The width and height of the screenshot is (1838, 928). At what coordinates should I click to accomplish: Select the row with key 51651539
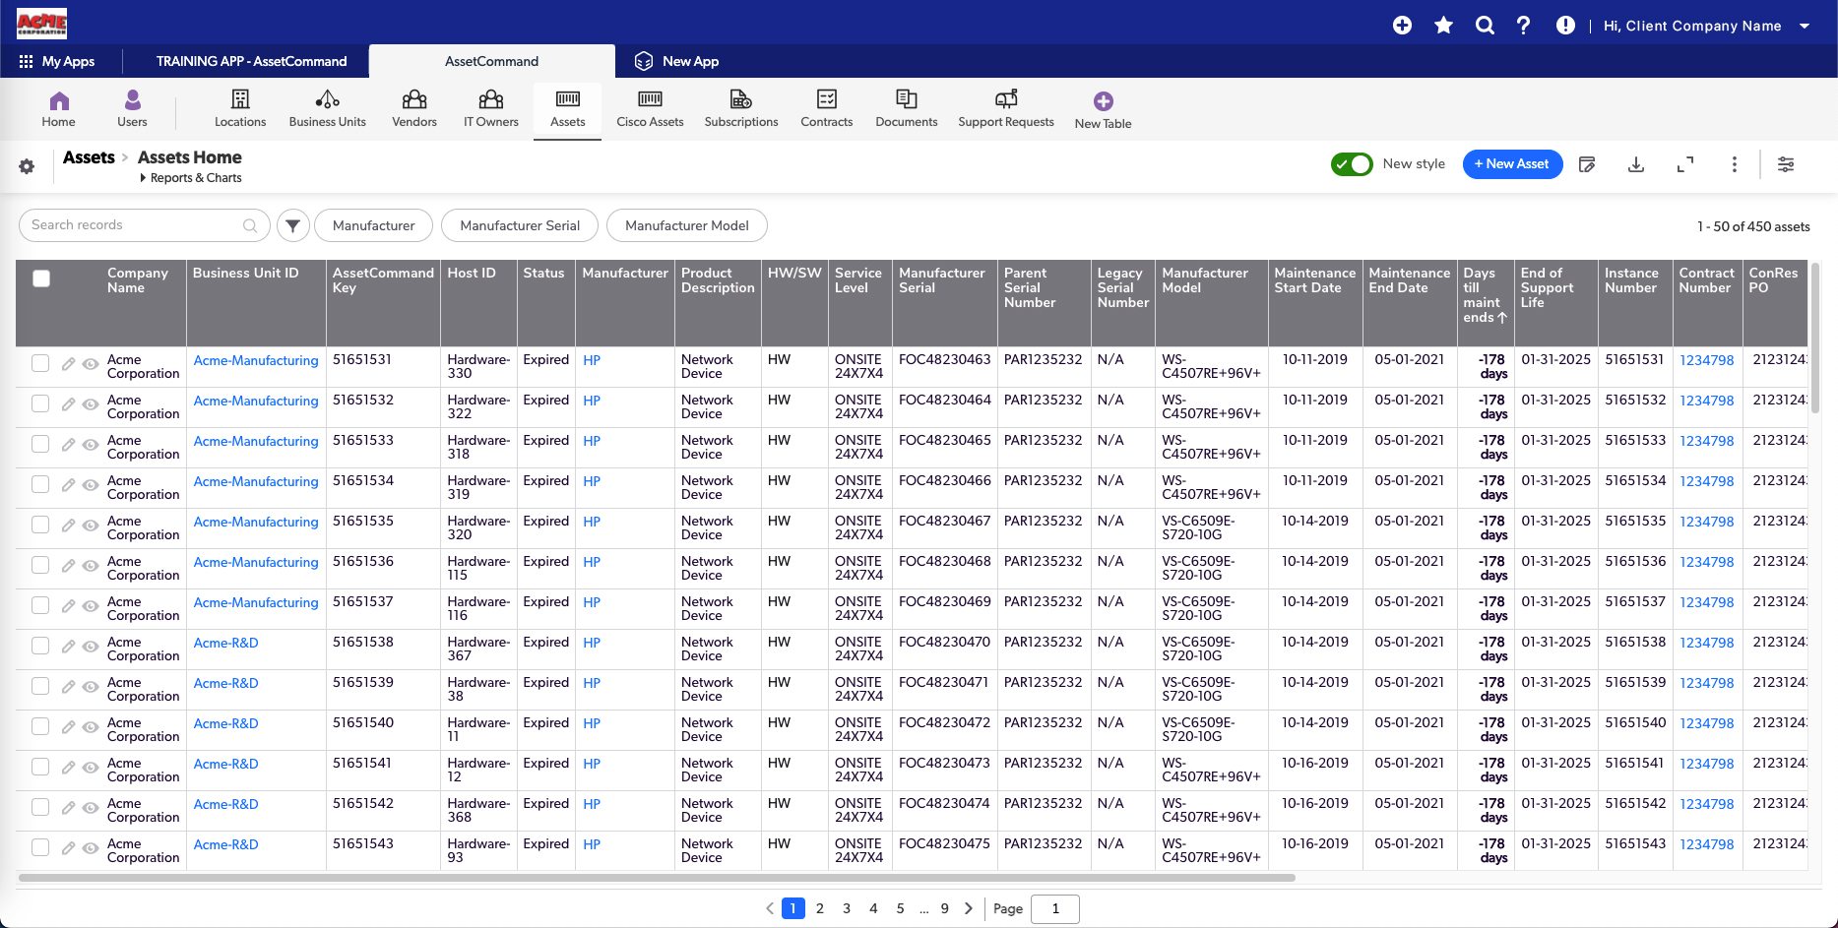pyautogui.click(x=40, y=686)
